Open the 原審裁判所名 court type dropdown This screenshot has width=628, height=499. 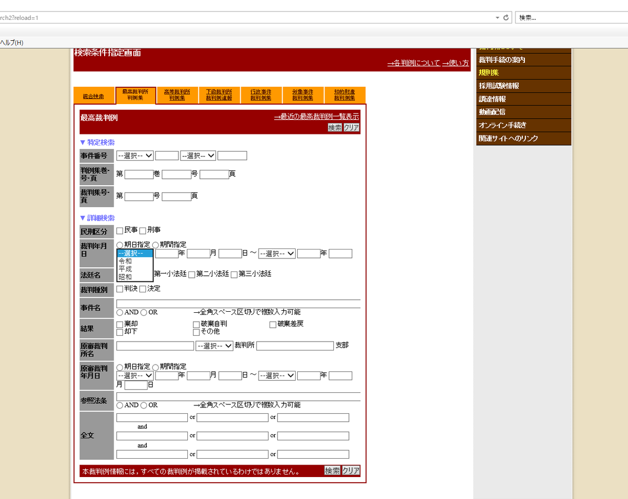215,346
